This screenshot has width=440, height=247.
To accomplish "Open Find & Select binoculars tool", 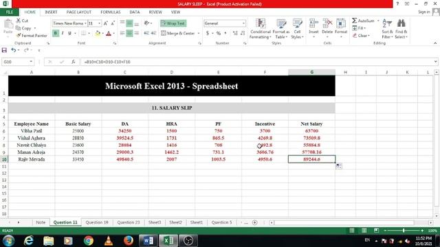I will 401,28.
